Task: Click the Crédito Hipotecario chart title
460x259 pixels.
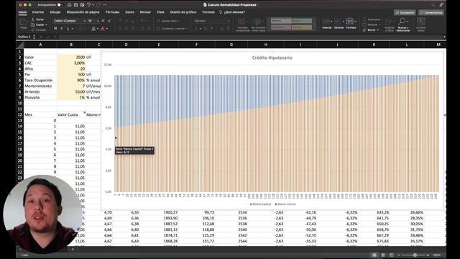Action: (272, 58)
